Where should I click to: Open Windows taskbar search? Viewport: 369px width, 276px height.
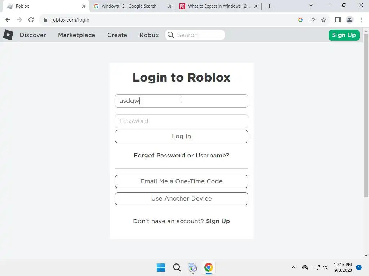point(177,267)
